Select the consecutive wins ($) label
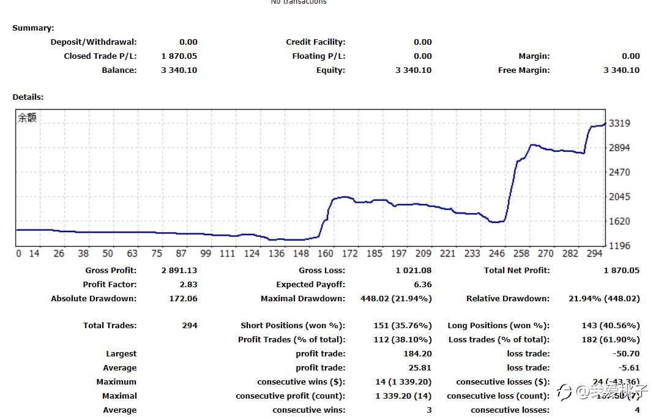 pyautogui.click(x=301, y=383)
